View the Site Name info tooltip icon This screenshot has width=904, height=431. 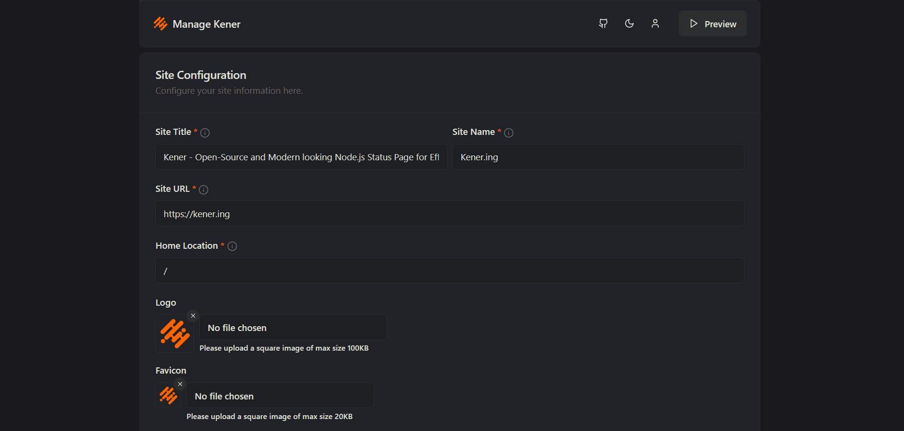tap(509, 133)
